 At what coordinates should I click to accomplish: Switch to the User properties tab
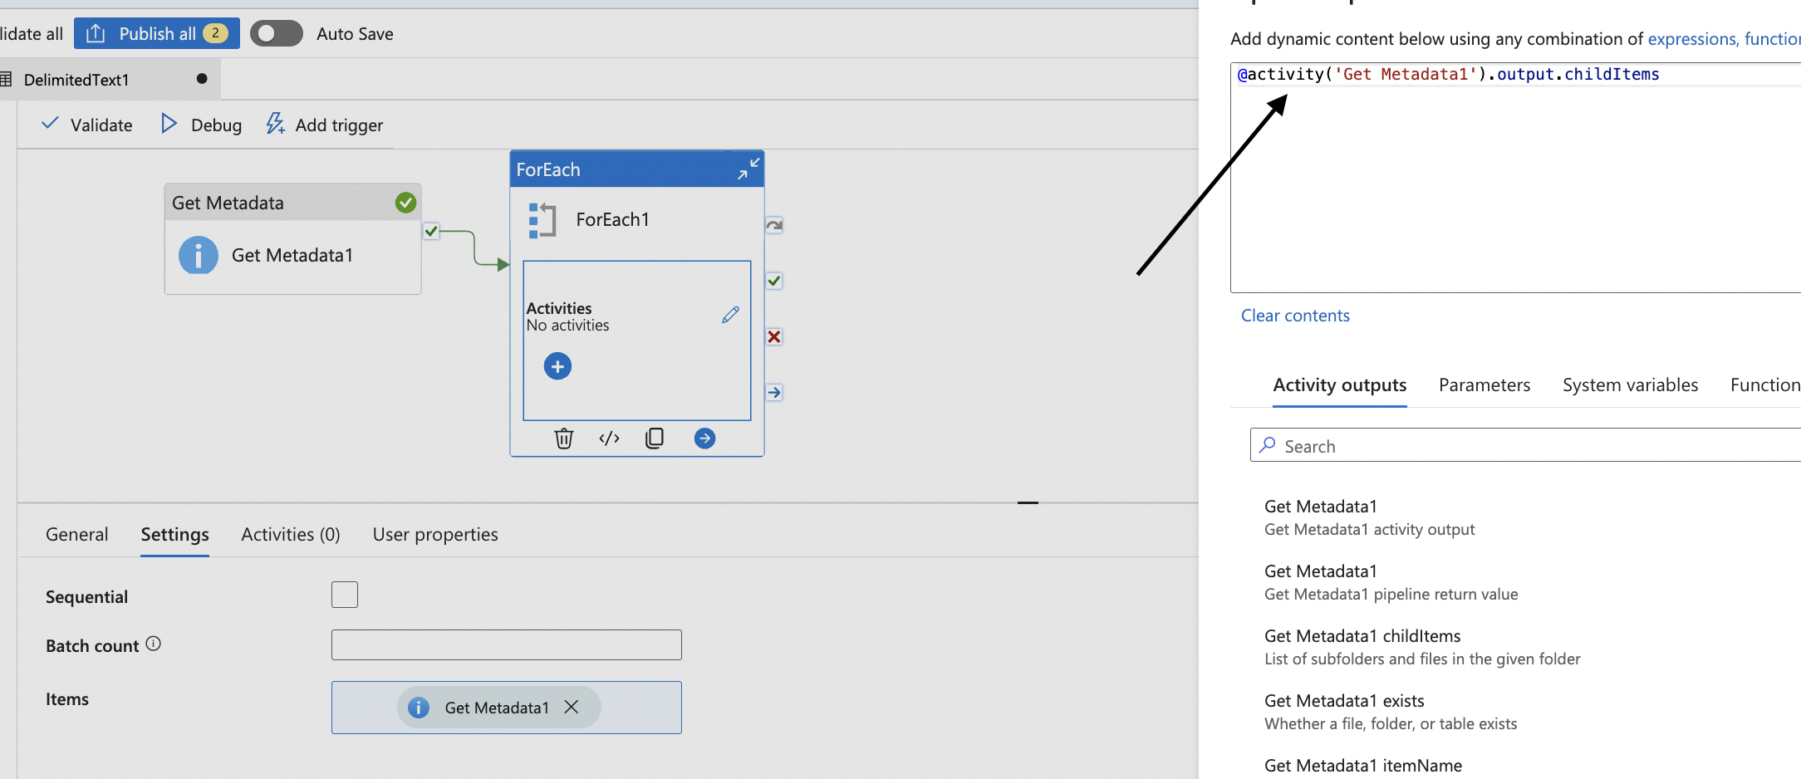pyautogui.click(x=434, y=534)
